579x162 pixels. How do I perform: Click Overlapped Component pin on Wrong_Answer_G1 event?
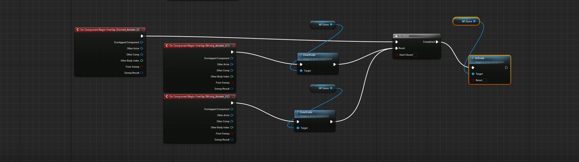point(232,58)
